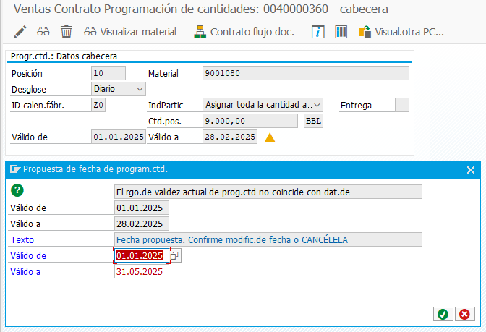Click the BBL unit field
This screenshot has width=486, height=332.
tap(313, 121)
